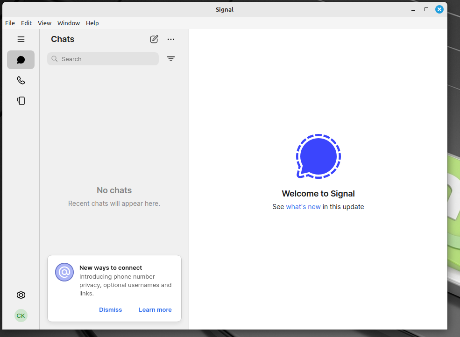This screenshot has height=337, width=460.
Task: Open the Calls phone icon
Action: point(21,80)
